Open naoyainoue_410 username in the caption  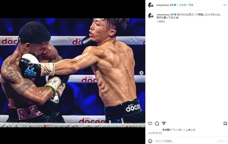coord(165,15)
